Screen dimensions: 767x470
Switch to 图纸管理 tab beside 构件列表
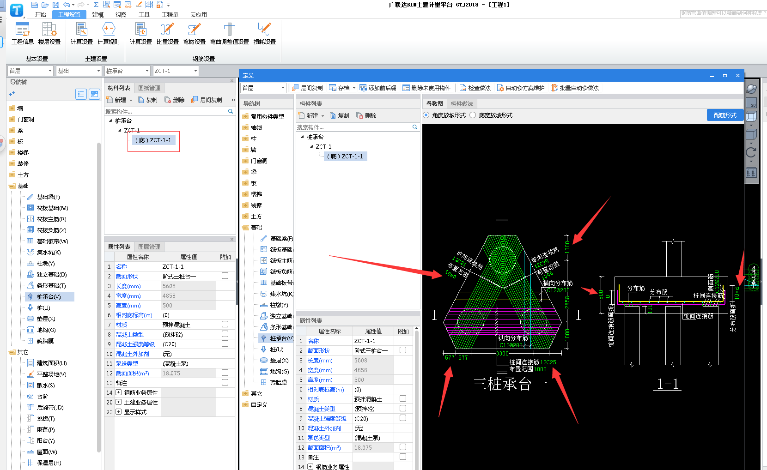[x=149, y=88]
